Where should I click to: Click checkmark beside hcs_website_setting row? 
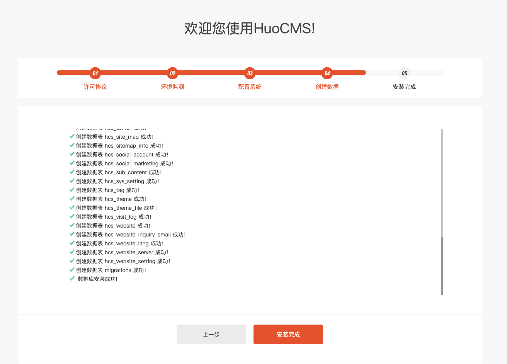point(72,261)
